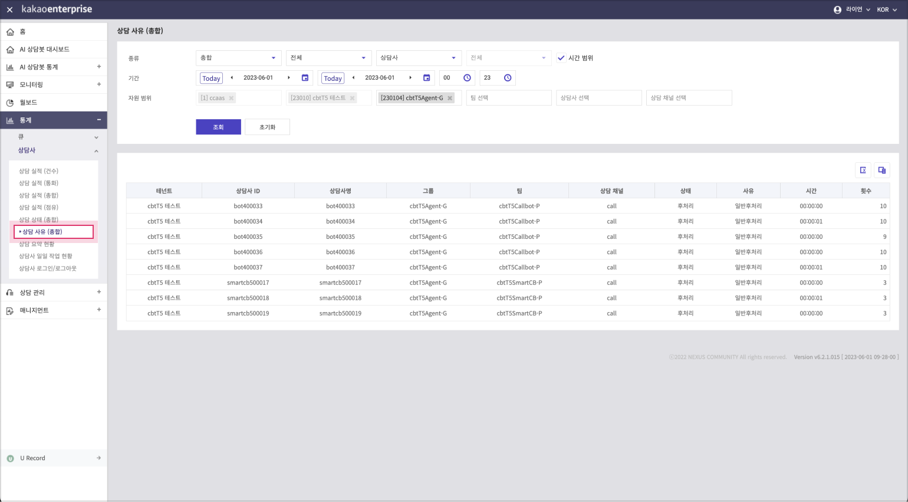Go to next day on start date
This screenshot has width=908, height=502.
point(289,78)
